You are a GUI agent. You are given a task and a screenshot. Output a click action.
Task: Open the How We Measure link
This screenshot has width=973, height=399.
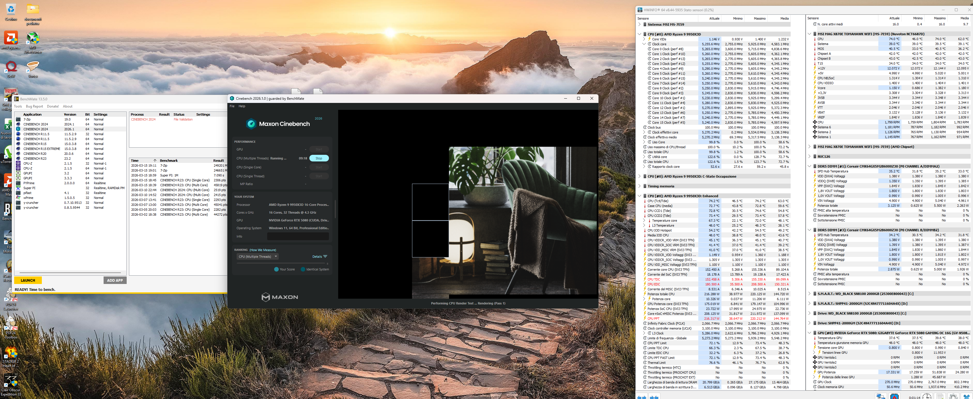(x=263, y=250)
